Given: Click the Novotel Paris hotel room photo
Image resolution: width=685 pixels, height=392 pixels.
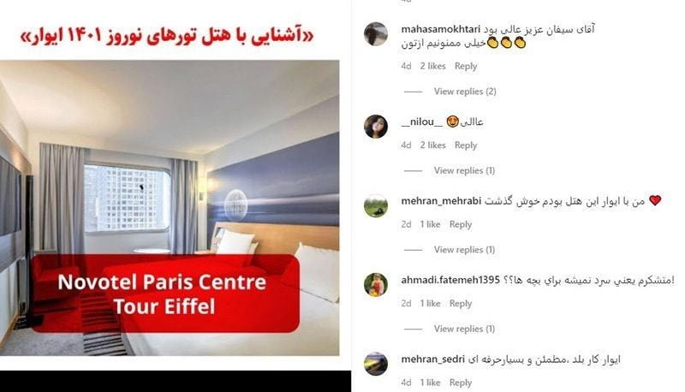Looking at the screenshot, I should click(170, 208).
